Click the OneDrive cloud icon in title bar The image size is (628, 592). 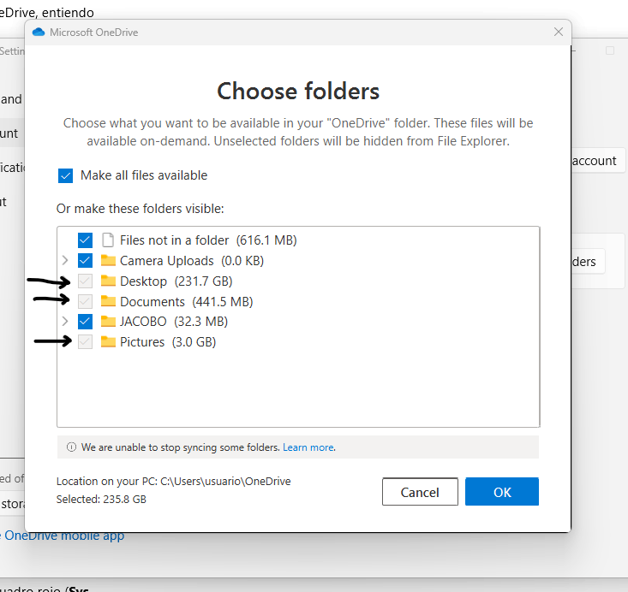click(x=39, y=32)
